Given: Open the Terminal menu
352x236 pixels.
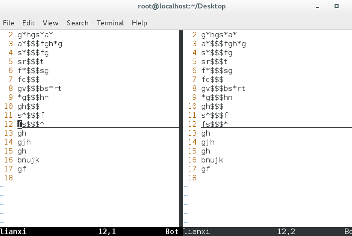Looking at the screenshot, I should tap(110, 23).
